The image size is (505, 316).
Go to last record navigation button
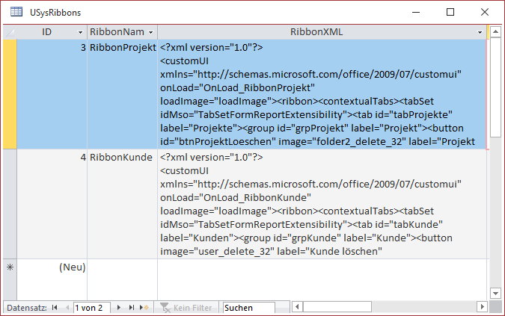point(131,308)
